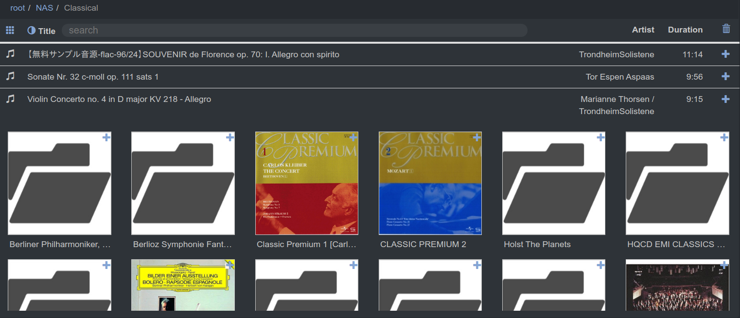Click duration 9:56
Screen dimensions: 740x318
click(694, 77)
